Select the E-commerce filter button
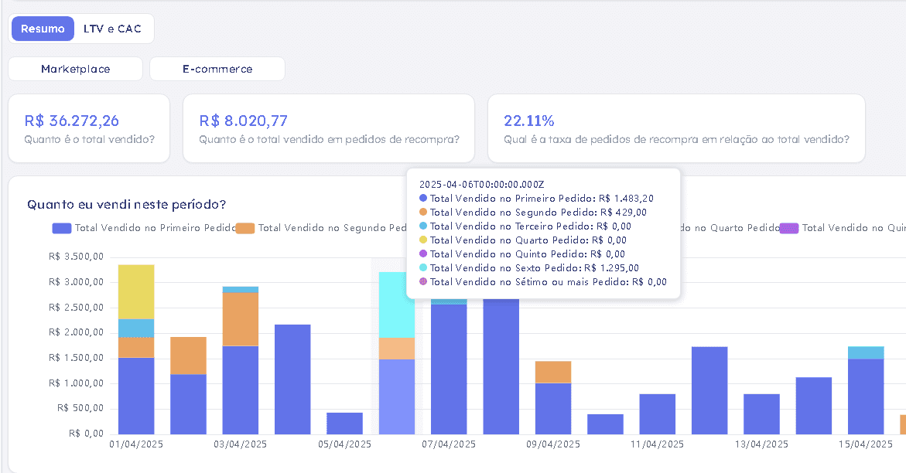The image size is (906, 473). click(217, 69)
